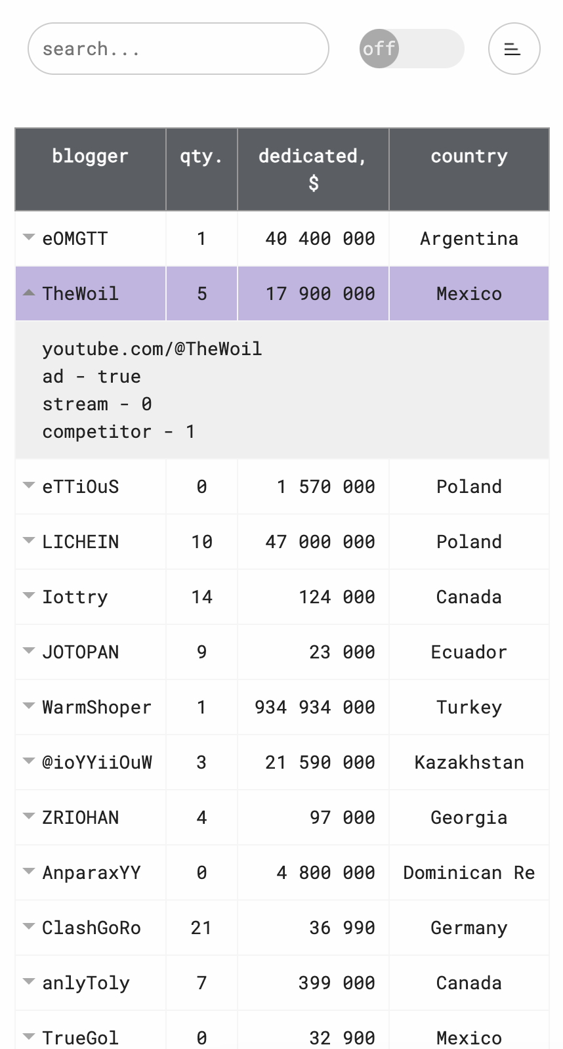Expand the LICHEIN row arrow
Viewport: 563px width, 1049px height.
(x=28, y=541)
